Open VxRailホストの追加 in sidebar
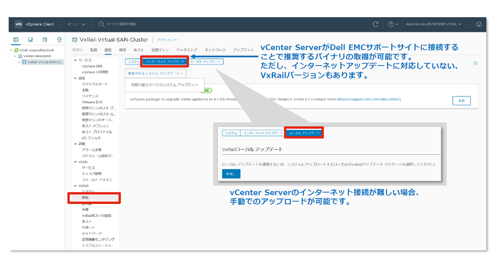 pyautogui.click(x=97, y=215)
